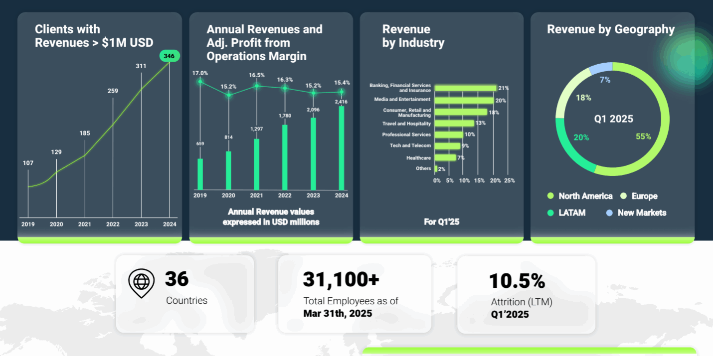This screenshot has height=356, width=713.
Task: Click the 2024 margin data point marker
Action: click(342, 92)
